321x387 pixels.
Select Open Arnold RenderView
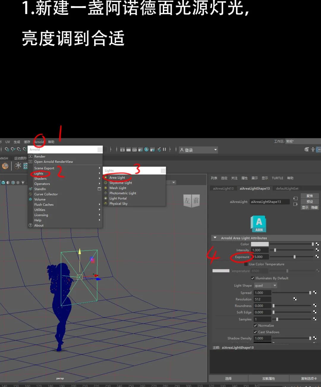(65, 162)
